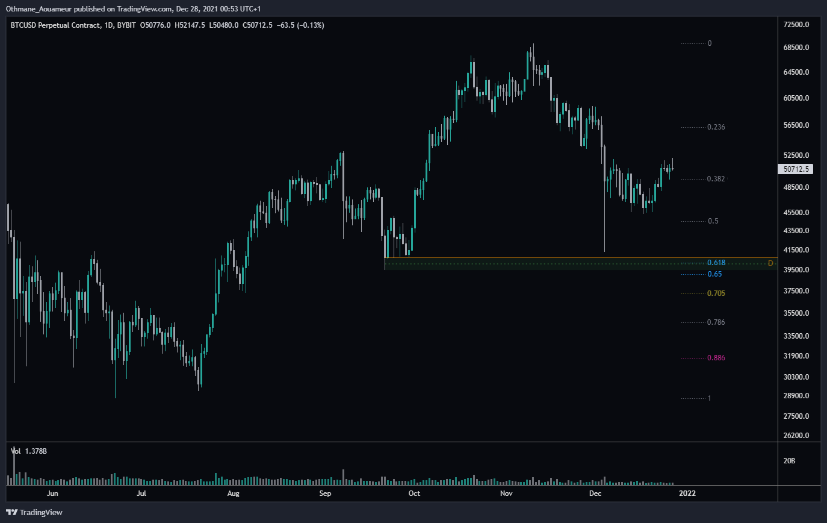Click the -63.5 (-0.13%) change value
Image resolution: width=827 pixels, height=523 pixels.
[x=302, y=25]
